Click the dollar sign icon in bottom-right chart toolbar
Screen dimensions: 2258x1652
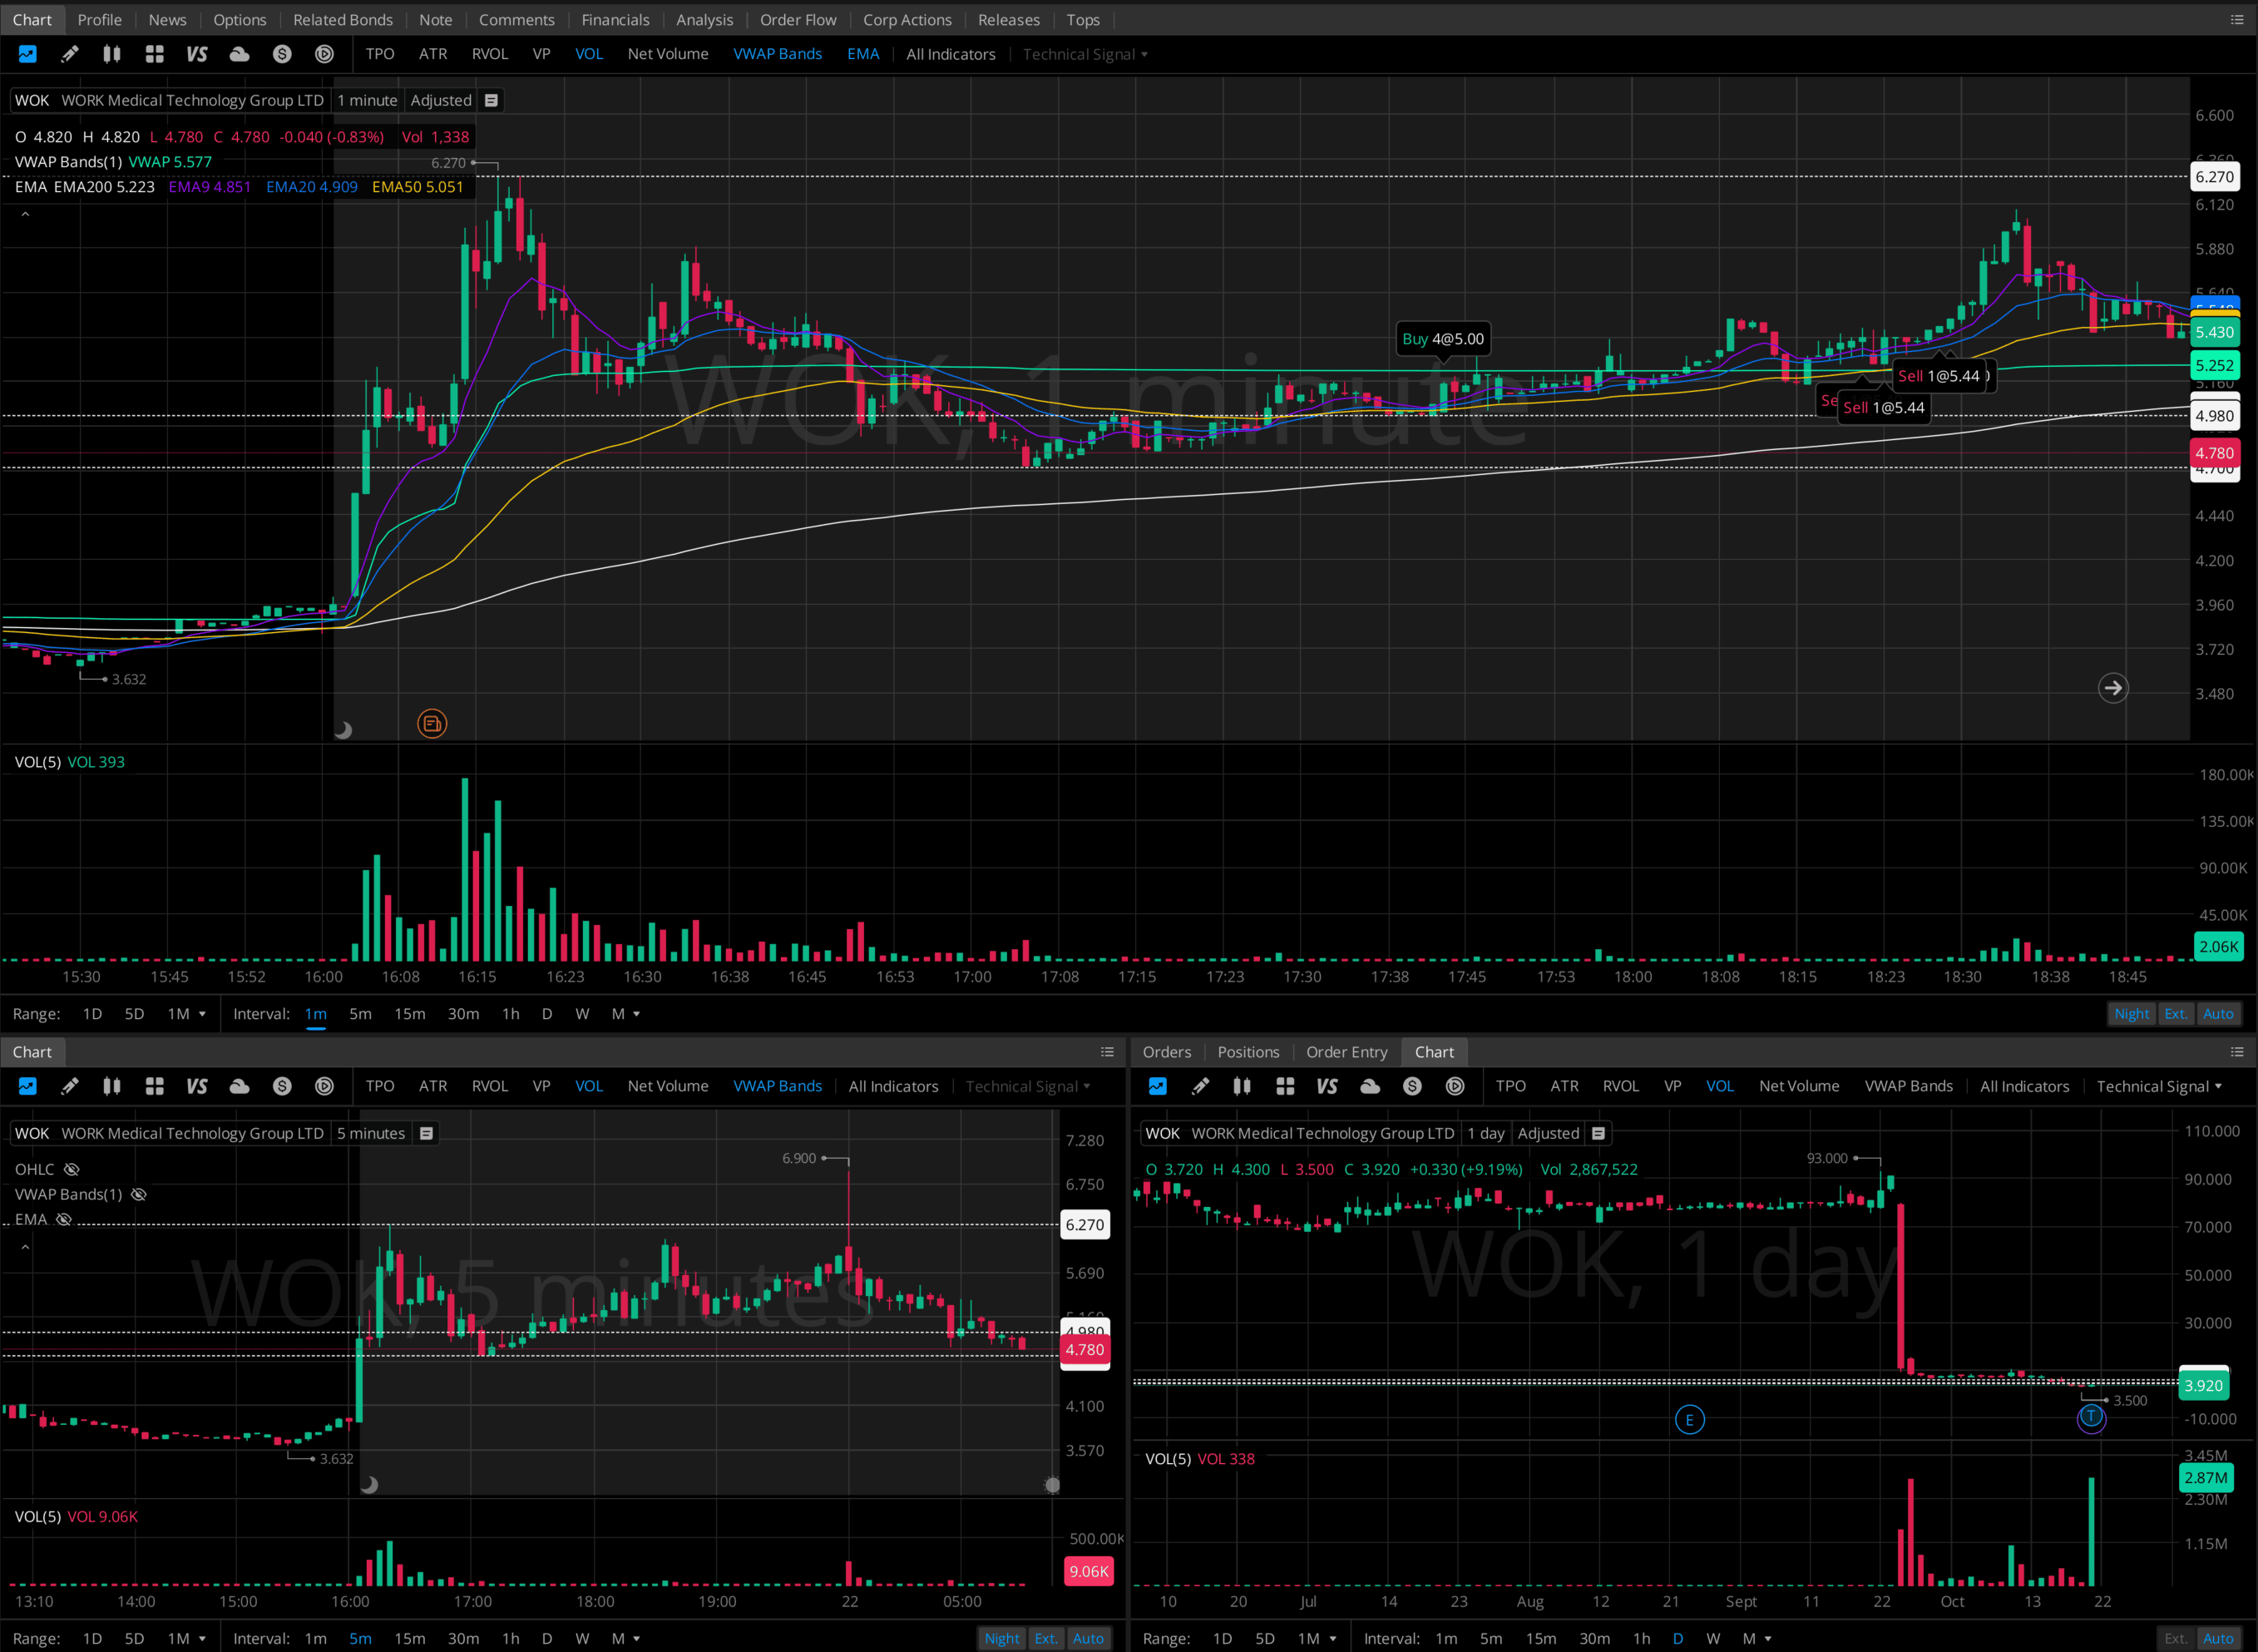pos(1412,1086)
